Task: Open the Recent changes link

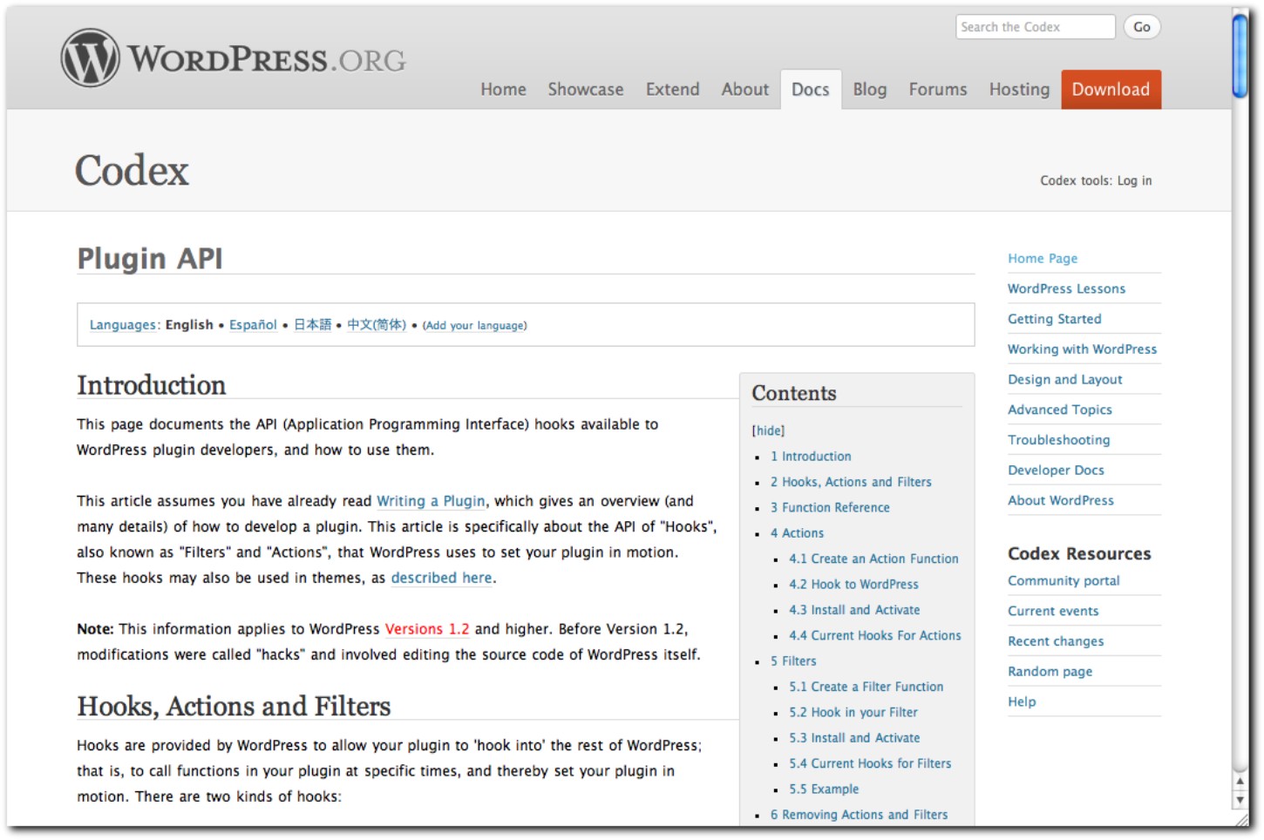Action: (x=1056, y=641)
